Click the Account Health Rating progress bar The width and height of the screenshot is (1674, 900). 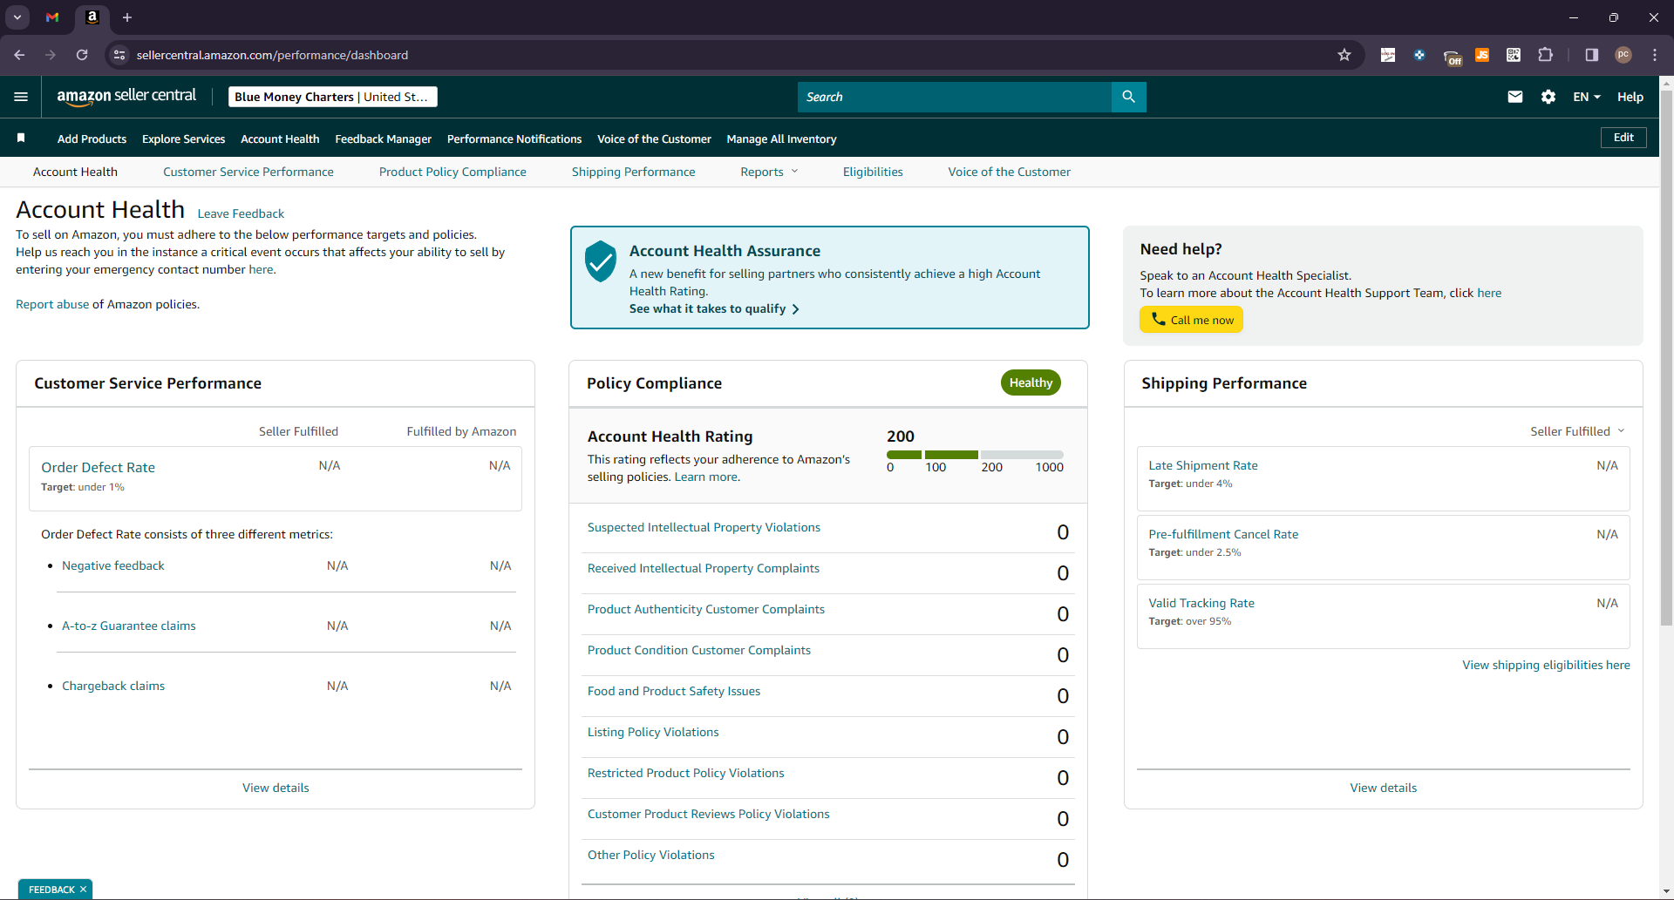pos(975,455)
